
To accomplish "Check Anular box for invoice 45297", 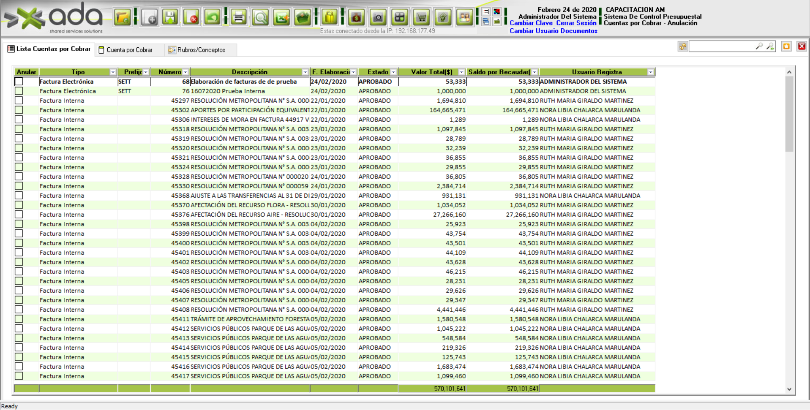I will [x=19, y=100].
